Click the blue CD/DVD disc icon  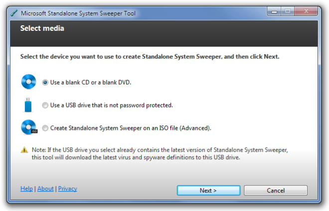click(x=28, y=82)
